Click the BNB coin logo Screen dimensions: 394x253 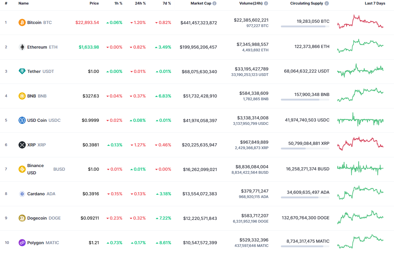(21, 96)
